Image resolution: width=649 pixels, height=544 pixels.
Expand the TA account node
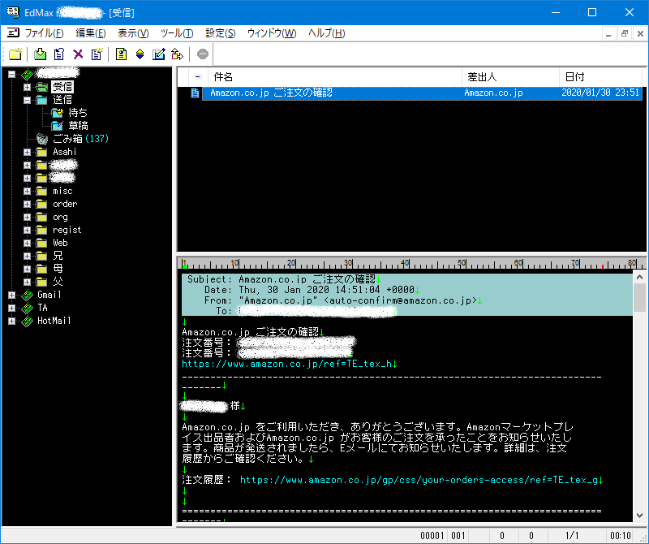click(11, 308)
